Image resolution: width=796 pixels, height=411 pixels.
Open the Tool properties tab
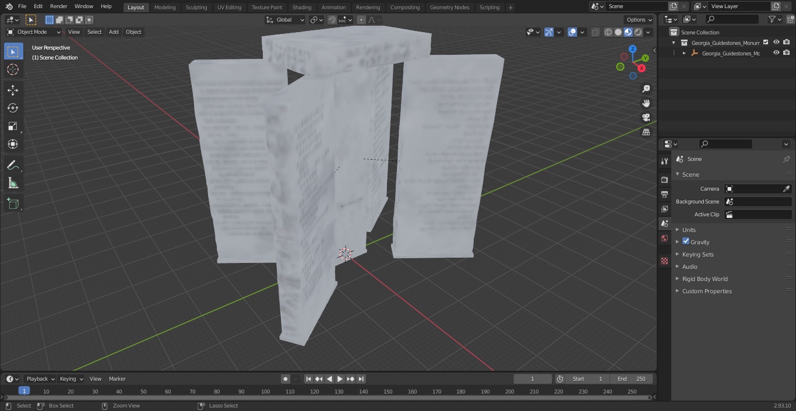tap(664, 161)
